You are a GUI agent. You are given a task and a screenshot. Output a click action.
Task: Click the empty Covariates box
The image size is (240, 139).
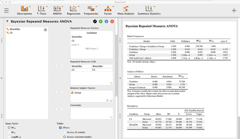92,113
